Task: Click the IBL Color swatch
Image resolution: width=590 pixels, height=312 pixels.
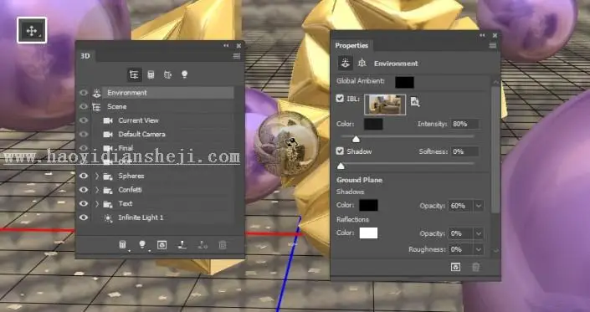Action: click(x=373, y=124)
